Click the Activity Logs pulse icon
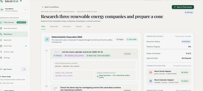 (x=1, y=52)
